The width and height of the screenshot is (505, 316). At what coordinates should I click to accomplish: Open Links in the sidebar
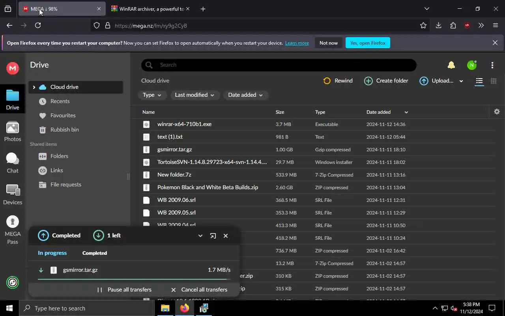tap(56, 170)
